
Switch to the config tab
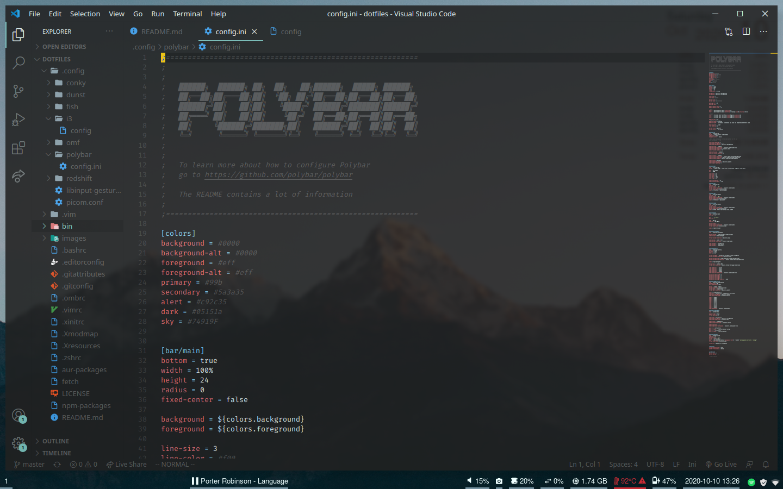pos(286,32)
